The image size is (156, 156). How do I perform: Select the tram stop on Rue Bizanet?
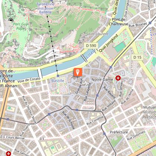150,23
